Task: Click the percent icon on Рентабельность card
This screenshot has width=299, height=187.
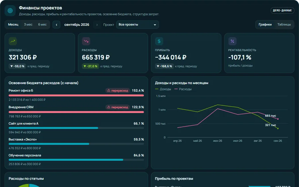Action: [232, 41]
